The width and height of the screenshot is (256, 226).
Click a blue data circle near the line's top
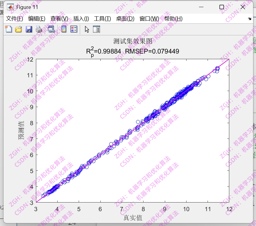click(217, 68)
